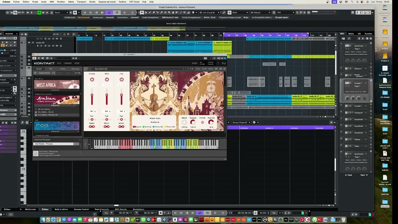Click the Close mic Pan knob
The height and width of the screenshot is (224, 398).
pos(92,119)
